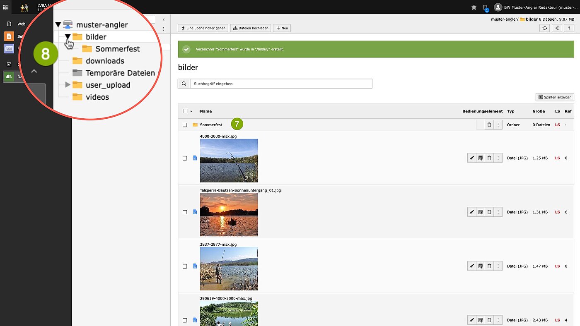Open the Sommerfest folder link in list
The width and height of the screenshot is (580, 326).
coord(211,125)
